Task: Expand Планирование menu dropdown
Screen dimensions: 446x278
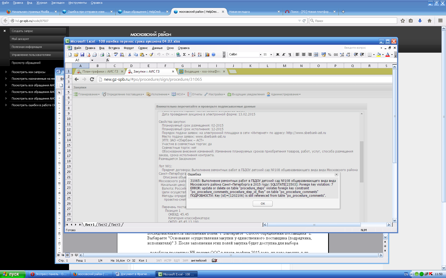Action: coord(87,94)
